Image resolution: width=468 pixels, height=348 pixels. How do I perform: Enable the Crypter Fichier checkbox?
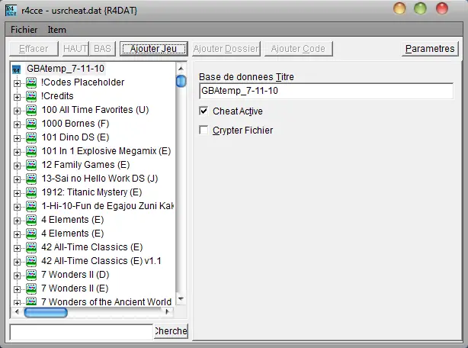[x=204, y=130]
